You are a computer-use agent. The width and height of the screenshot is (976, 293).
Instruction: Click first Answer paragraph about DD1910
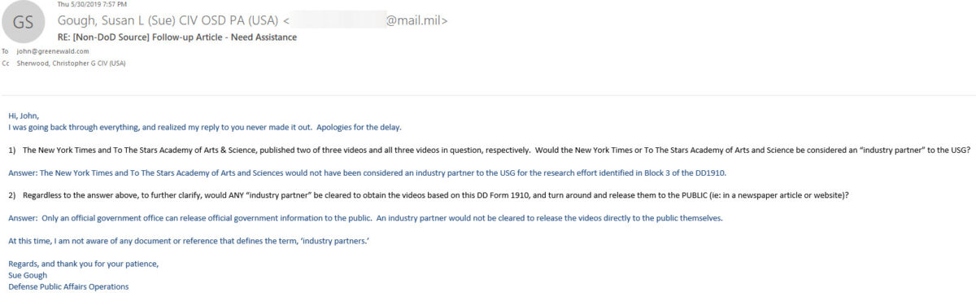tap(367, 173)
